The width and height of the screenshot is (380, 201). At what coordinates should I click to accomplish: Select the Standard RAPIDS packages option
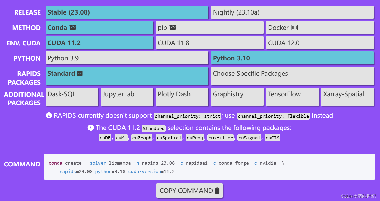[x=127, y=76]
